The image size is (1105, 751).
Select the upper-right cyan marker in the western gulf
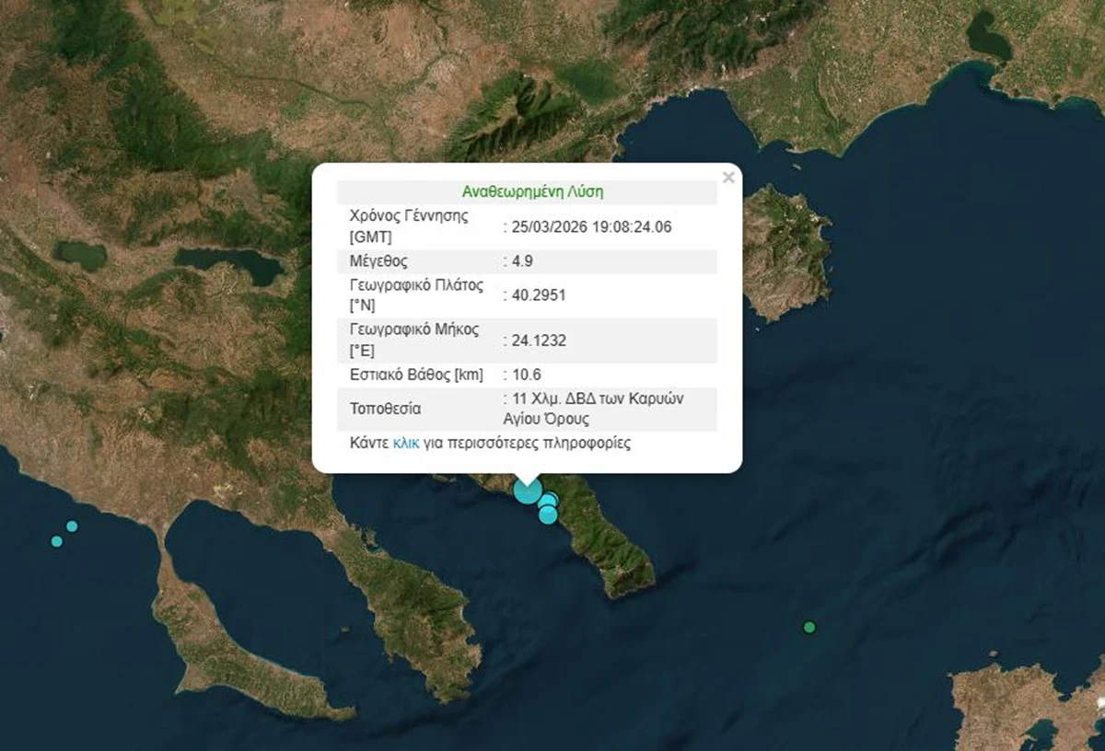click(x=72, y=526)
